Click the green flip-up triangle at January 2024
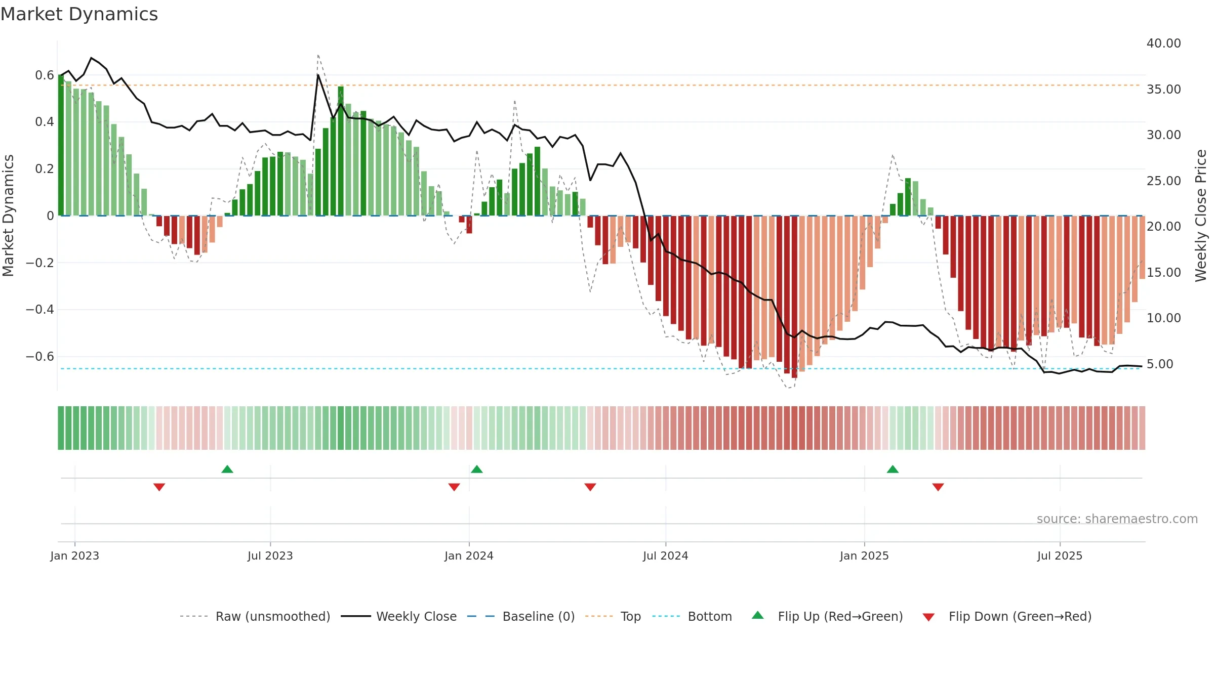 (477, 469)
